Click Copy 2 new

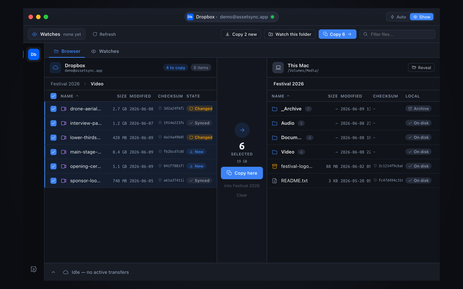(241, 34)
